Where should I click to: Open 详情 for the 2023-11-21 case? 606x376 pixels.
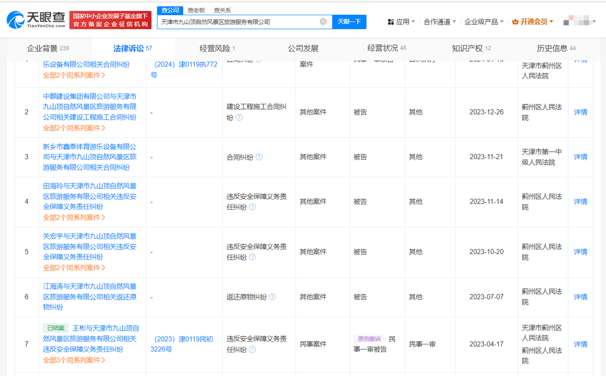(580, 157)
